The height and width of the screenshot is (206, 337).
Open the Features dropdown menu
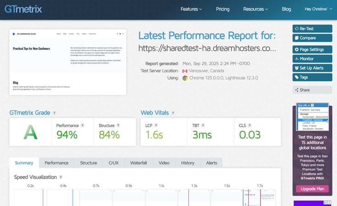click(191, 9)
